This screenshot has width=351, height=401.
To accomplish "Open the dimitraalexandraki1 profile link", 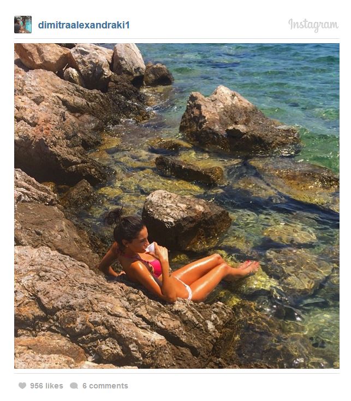I will (x=84, y=25).
